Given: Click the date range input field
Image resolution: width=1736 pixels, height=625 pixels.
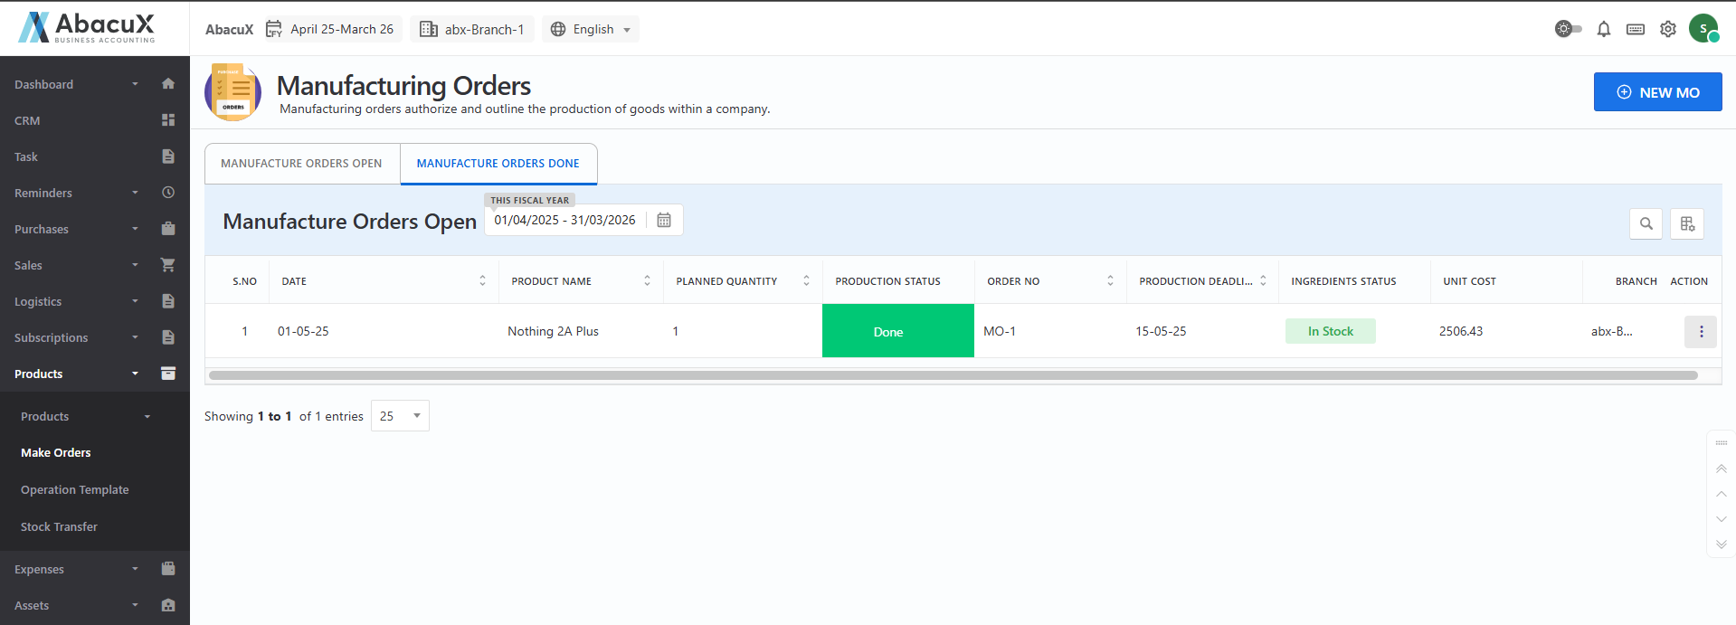Looking at the screenshot, I should point(564,220).
